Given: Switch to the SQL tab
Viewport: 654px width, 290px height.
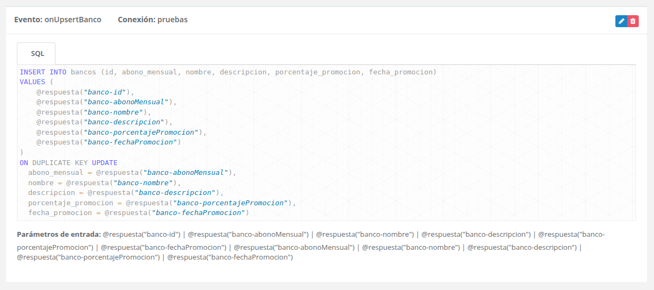Looking at the screenshot, I should [37, 54].
